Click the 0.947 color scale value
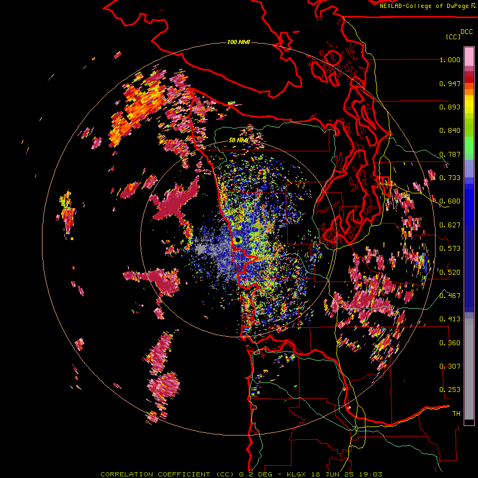 tap(450, 83)
